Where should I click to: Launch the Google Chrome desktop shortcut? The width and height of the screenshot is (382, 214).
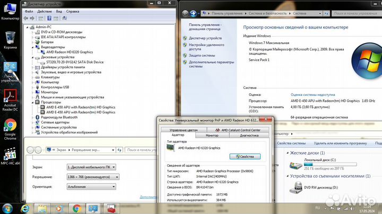tap(10, 129)
